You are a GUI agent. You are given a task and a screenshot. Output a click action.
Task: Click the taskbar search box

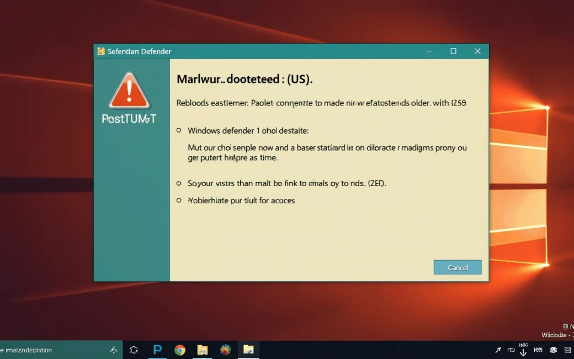click(x=61, y=350)
